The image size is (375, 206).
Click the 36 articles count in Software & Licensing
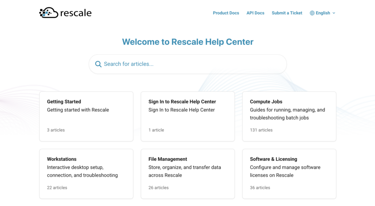coord(260,188)
